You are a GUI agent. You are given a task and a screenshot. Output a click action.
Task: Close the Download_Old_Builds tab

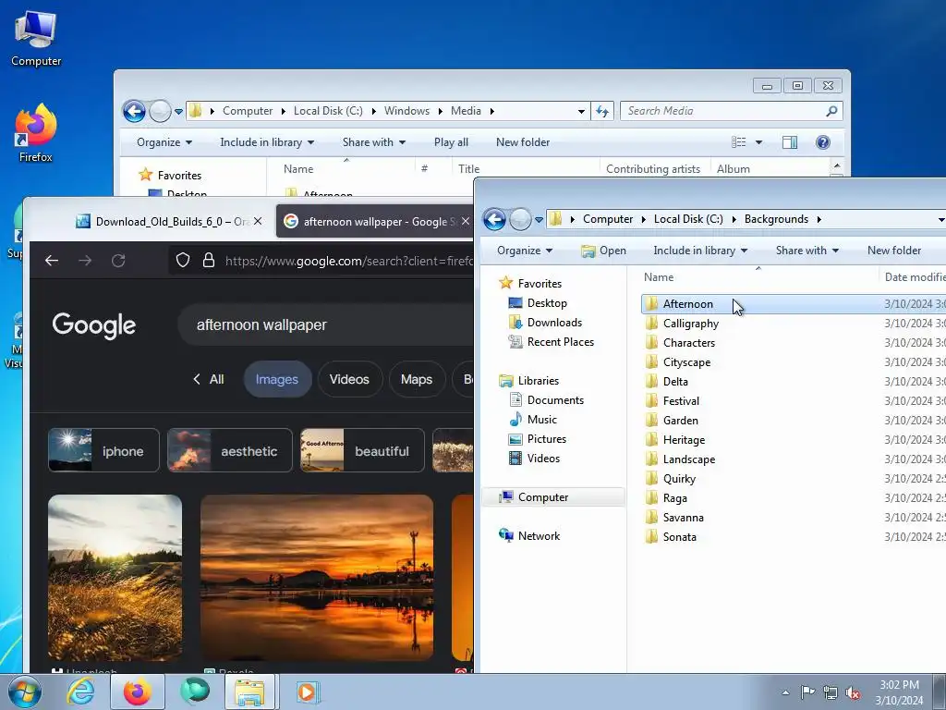[258, 221]
